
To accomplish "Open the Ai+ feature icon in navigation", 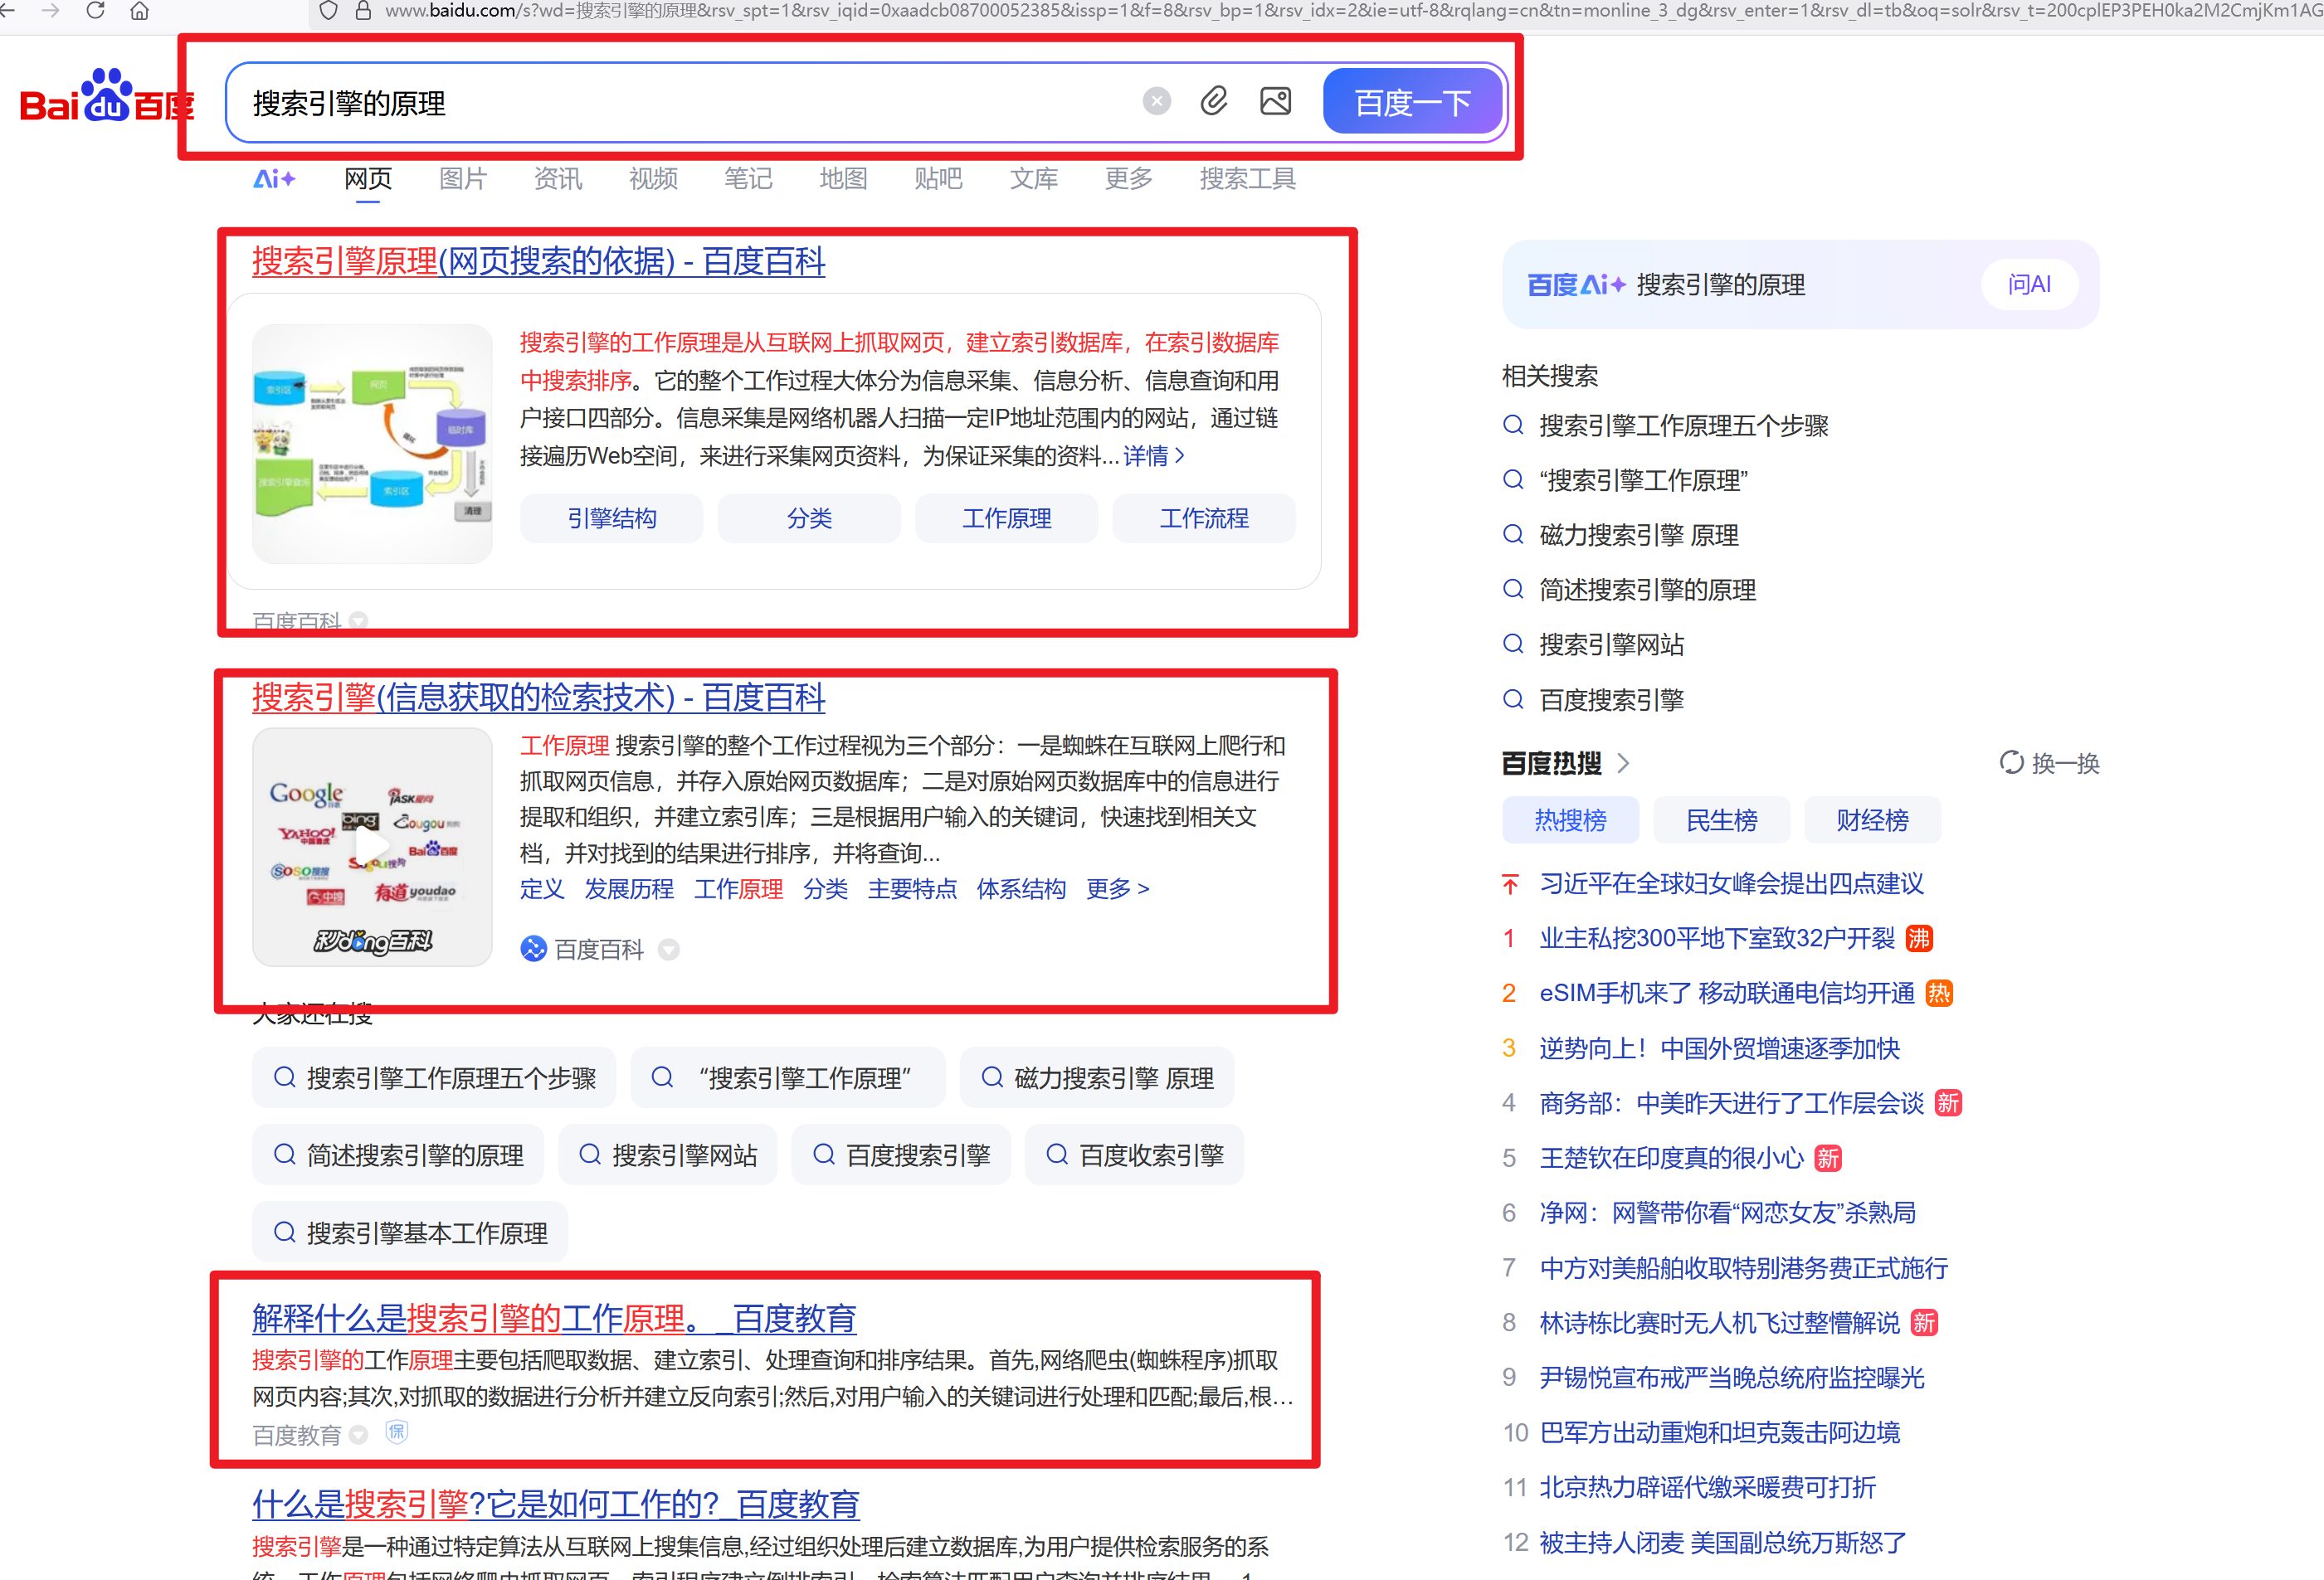I will click(274, 177).
